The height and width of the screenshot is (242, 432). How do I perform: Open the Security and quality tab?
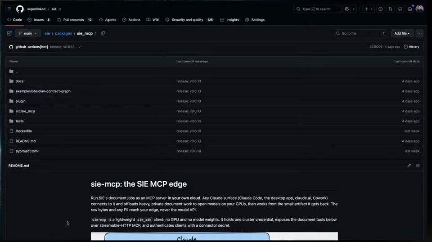pyautogui.click(x=189, y=20)
